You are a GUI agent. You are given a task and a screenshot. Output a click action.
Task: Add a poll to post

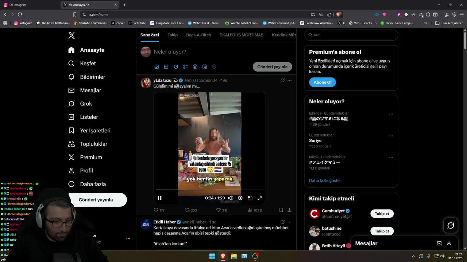[x=185, y=67]
